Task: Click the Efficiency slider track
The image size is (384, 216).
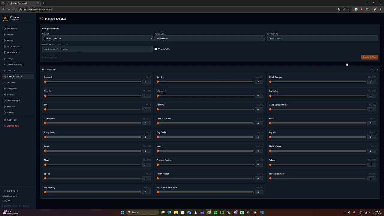Action: 205,96
